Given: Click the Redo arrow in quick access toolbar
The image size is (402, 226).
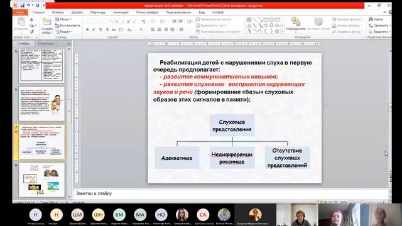Looking at the screenshot, I should coord(38,5).
